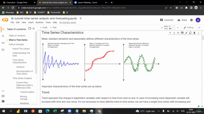Star the tutorial notebook
204x114 pixels.
pyautogui.click(x=81, y=18)
